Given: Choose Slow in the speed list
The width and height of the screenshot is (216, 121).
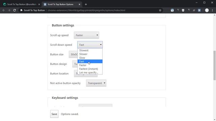Looking at the screenshot, I should coord(90,58).
